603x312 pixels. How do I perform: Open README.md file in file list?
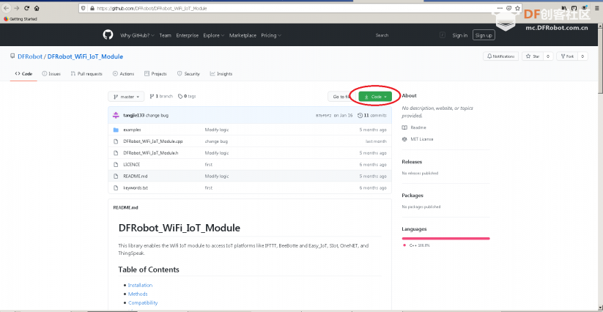pyautogui.click(x=136, y=177)
